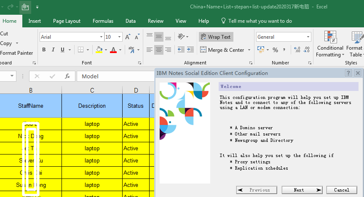Viewport: 364px width, 197px height.
Task: Toggle Bold formatting in Font group
Action: tap(44, 50)
